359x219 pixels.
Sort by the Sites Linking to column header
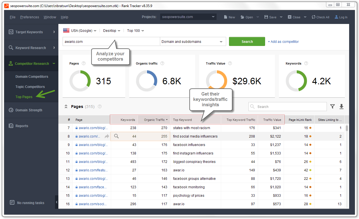click(x=329, y=120)
